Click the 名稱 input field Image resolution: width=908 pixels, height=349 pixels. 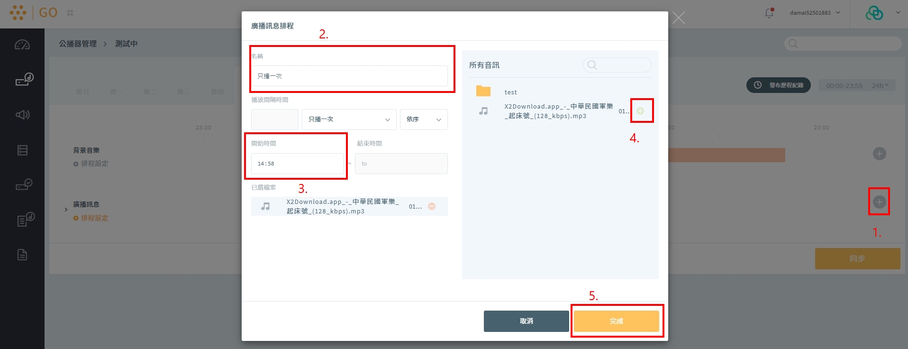(349, 76)
